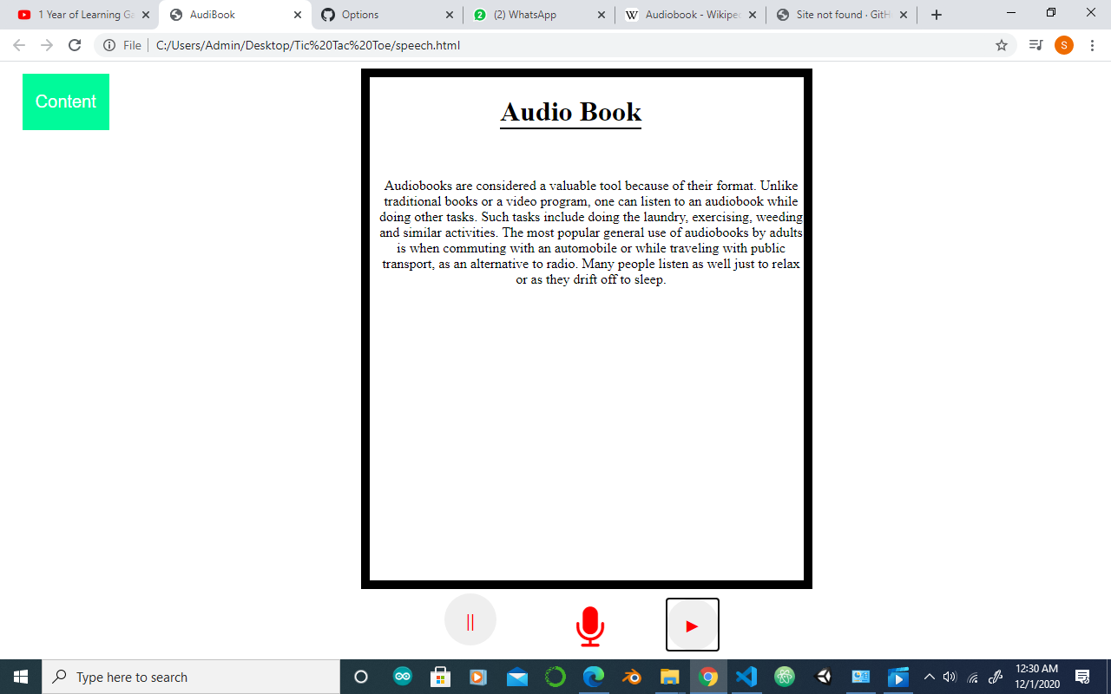Close the AudiBook tab

[x=298, y=15]
